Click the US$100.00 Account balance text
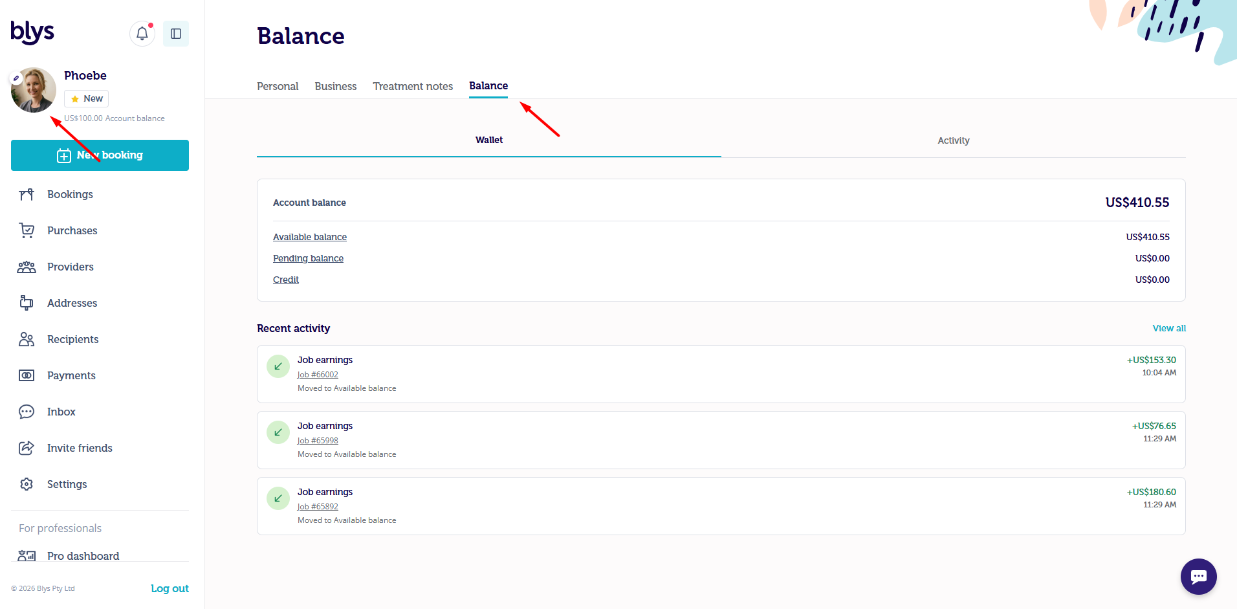Image resolution: width=1237 pixels, height=609 pixels. 115,118
